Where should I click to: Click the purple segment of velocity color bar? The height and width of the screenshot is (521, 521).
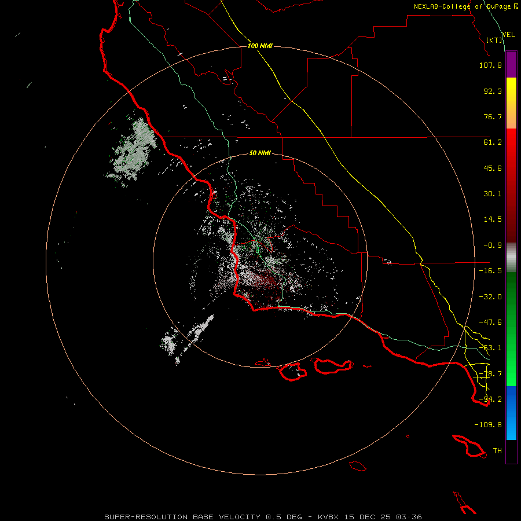click(511, 64)
